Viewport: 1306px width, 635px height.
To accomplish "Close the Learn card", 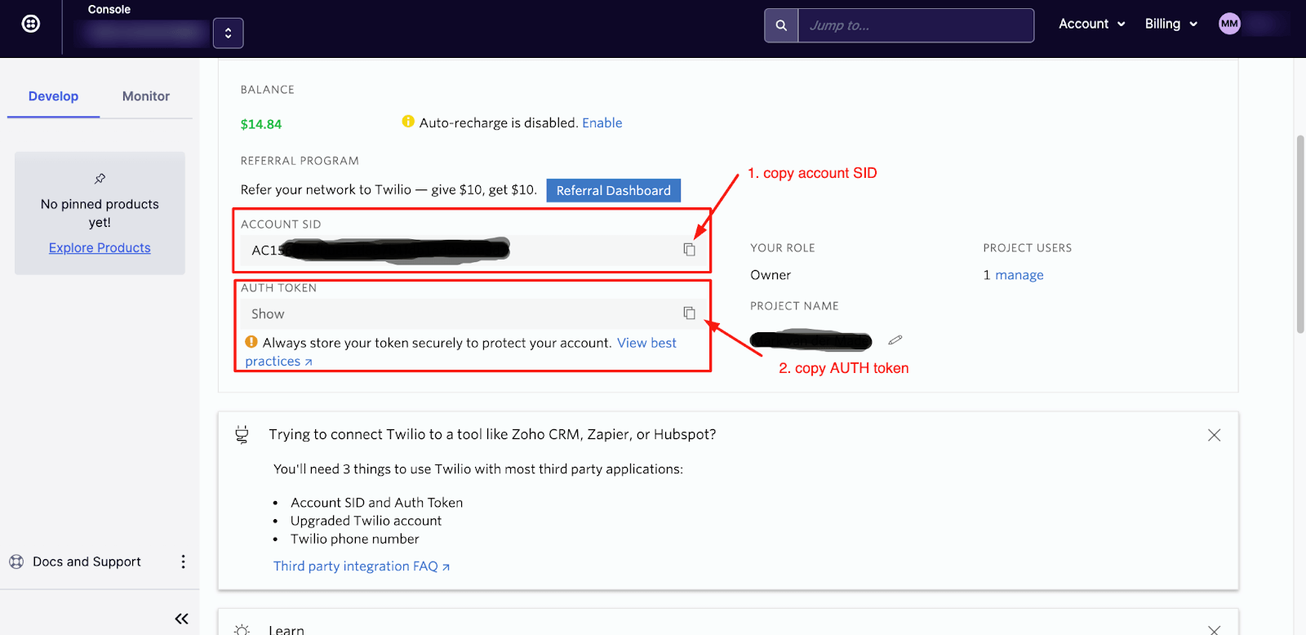I will tap(1214, 629).
